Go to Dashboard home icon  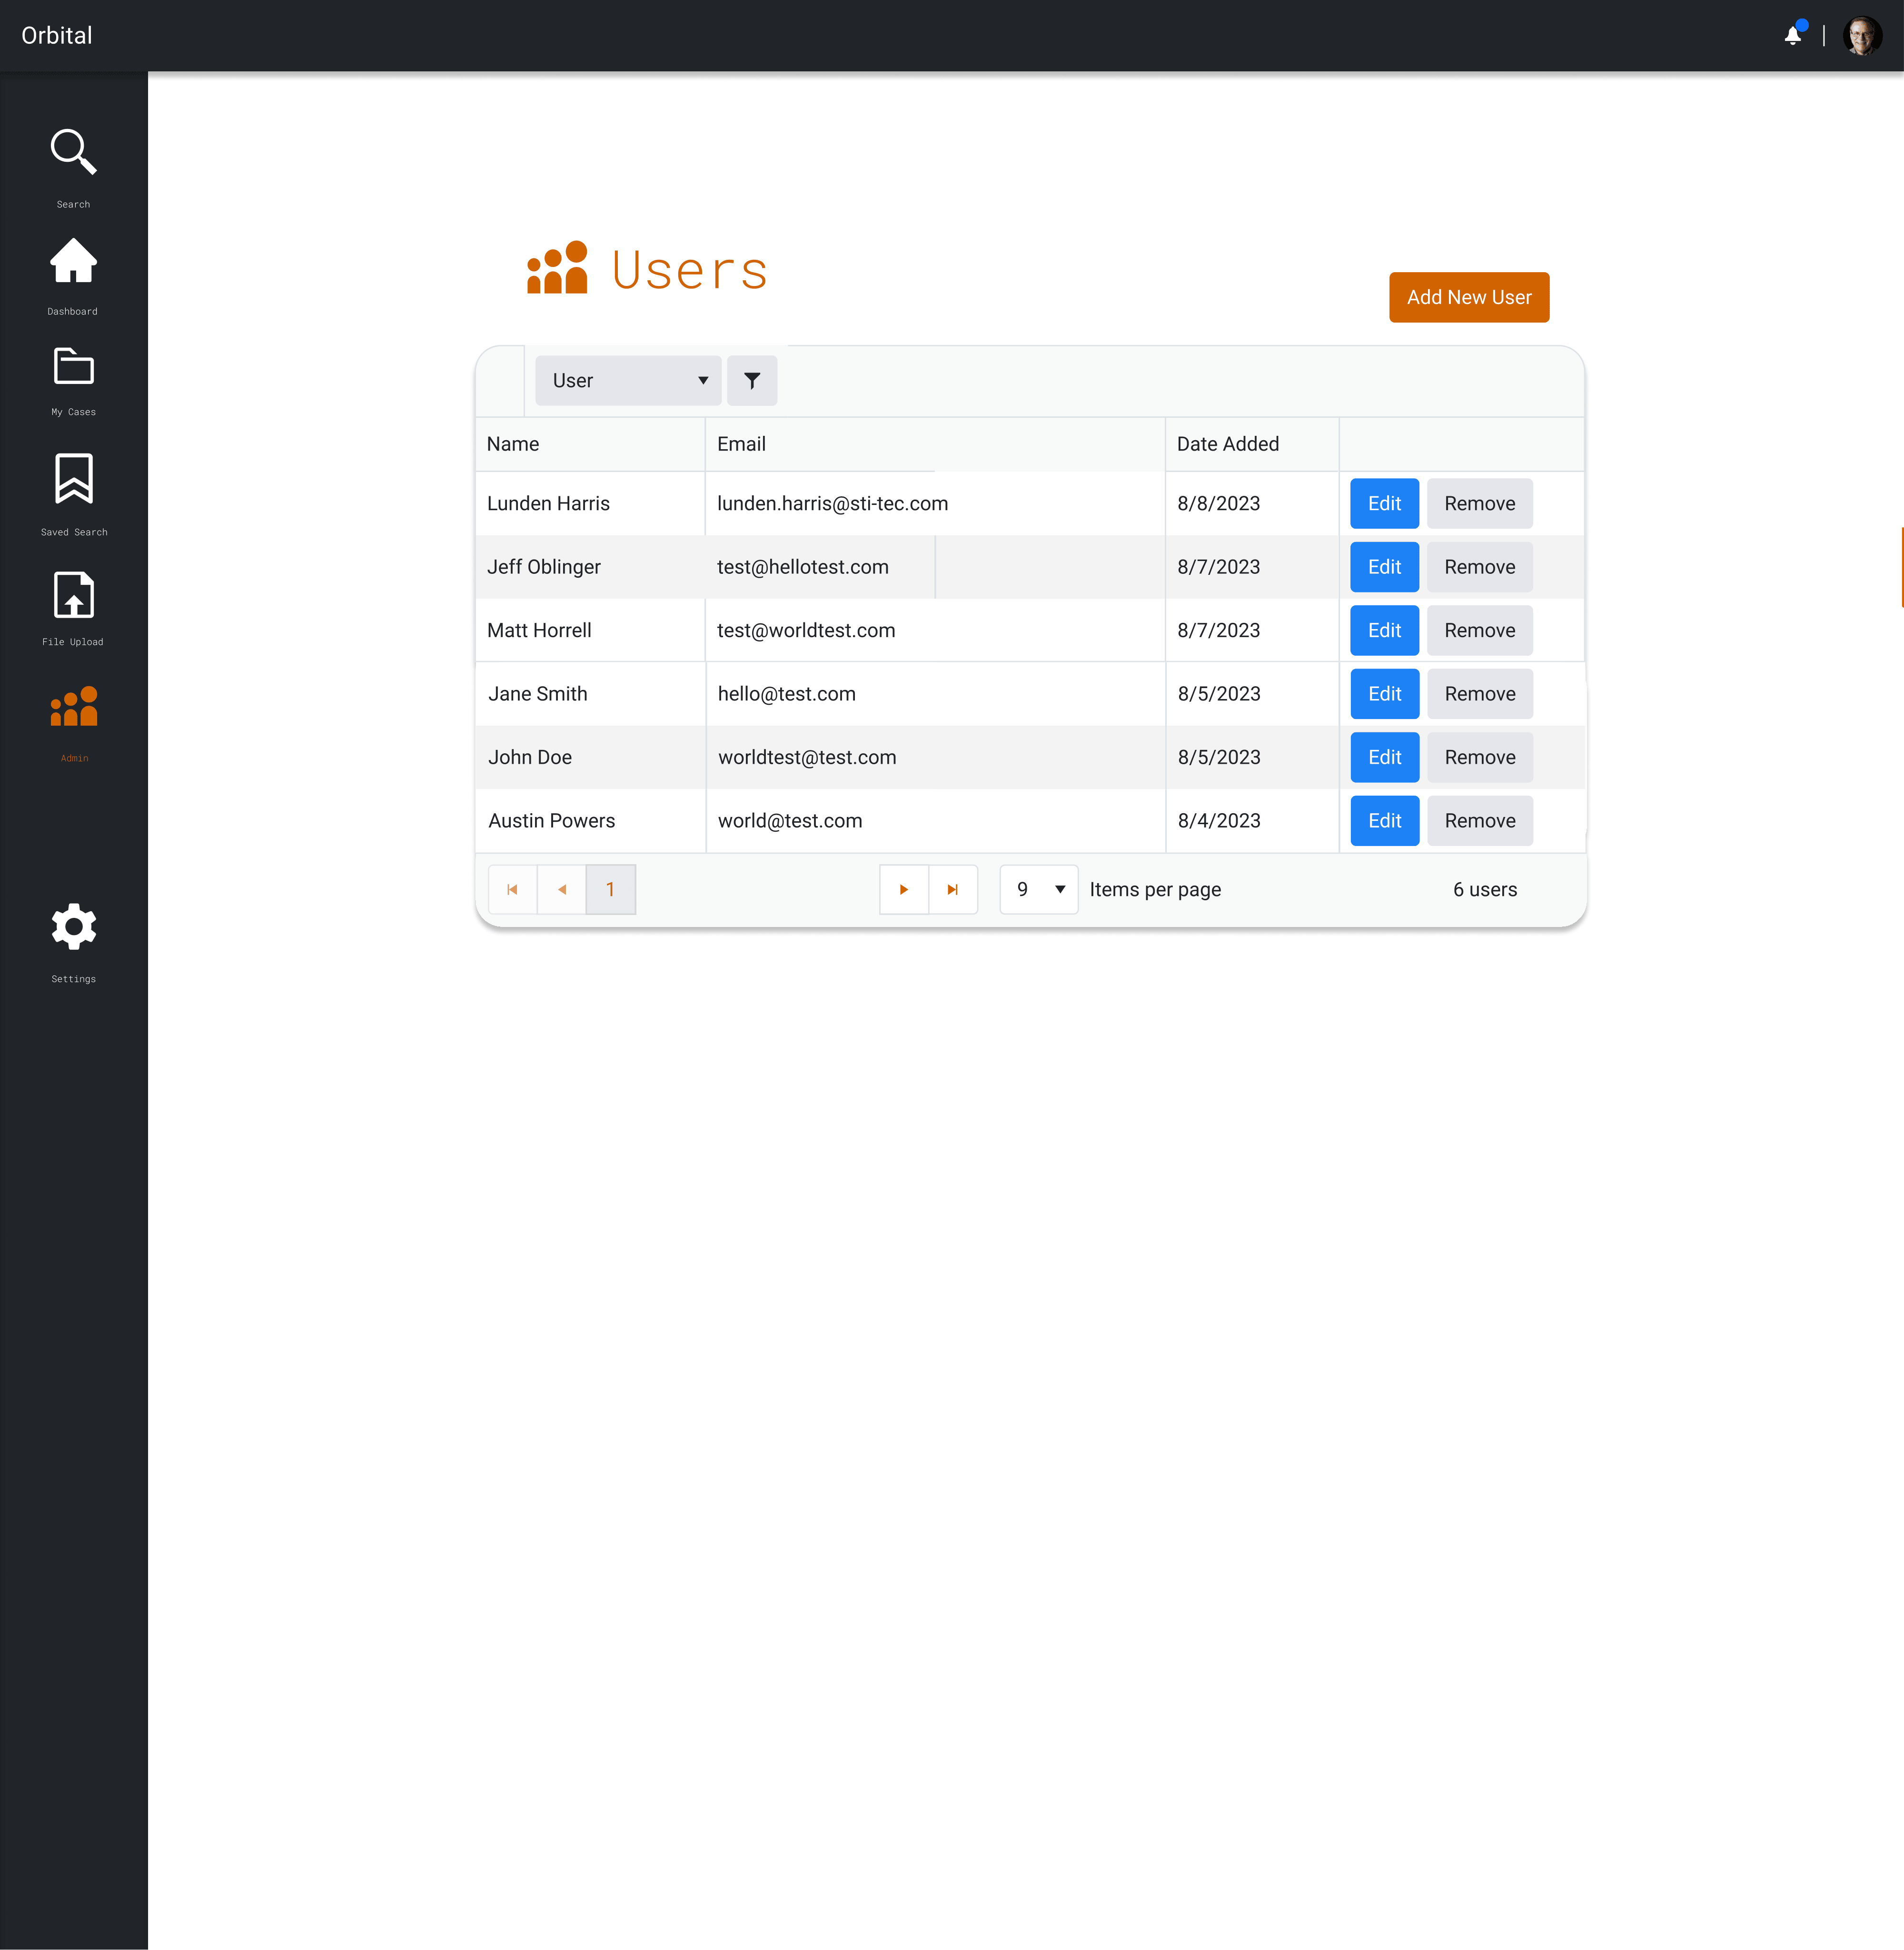click(73, 262)
